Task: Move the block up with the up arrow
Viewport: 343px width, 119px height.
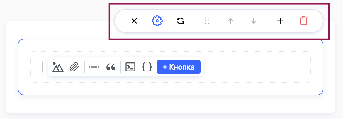Action: pos(230,21)
